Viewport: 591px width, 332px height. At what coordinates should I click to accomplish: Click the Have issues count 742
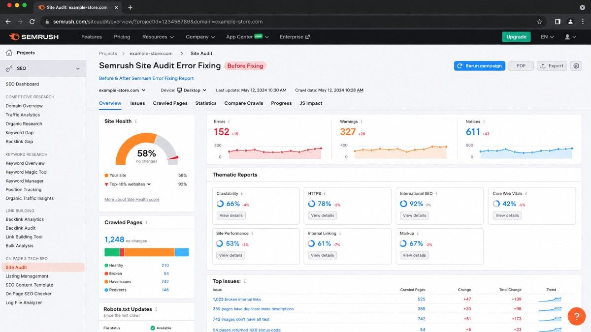coord(165,282)
